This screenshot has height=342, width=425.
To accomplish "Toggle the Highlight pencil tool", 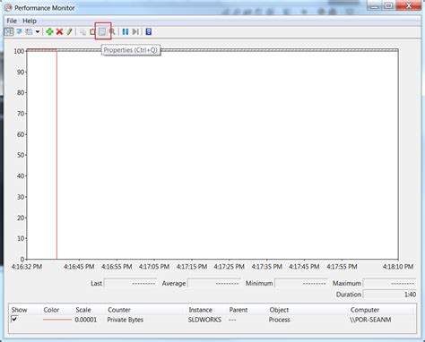I will pyautogui.click(x=69, y=31).
